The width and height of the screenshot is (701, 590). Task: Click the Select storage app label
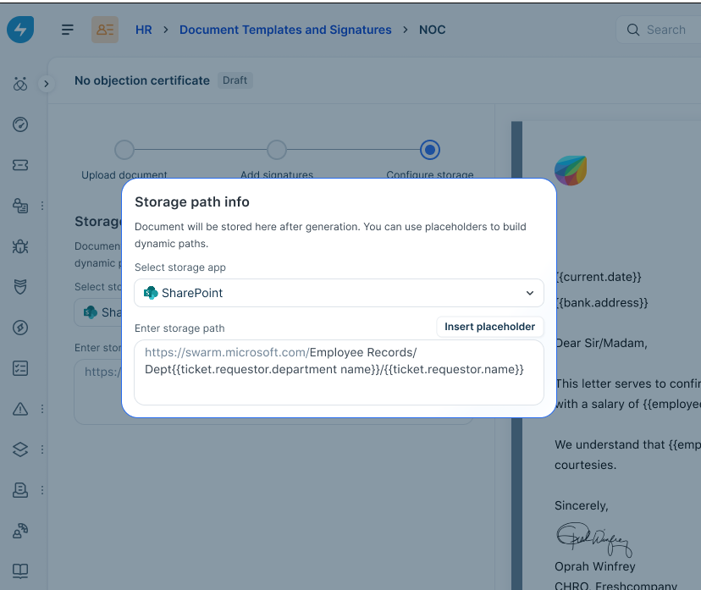[x=180, y=267]
